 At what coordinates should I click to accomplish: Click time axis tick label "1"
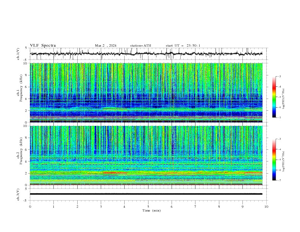(x=53, y=207)
